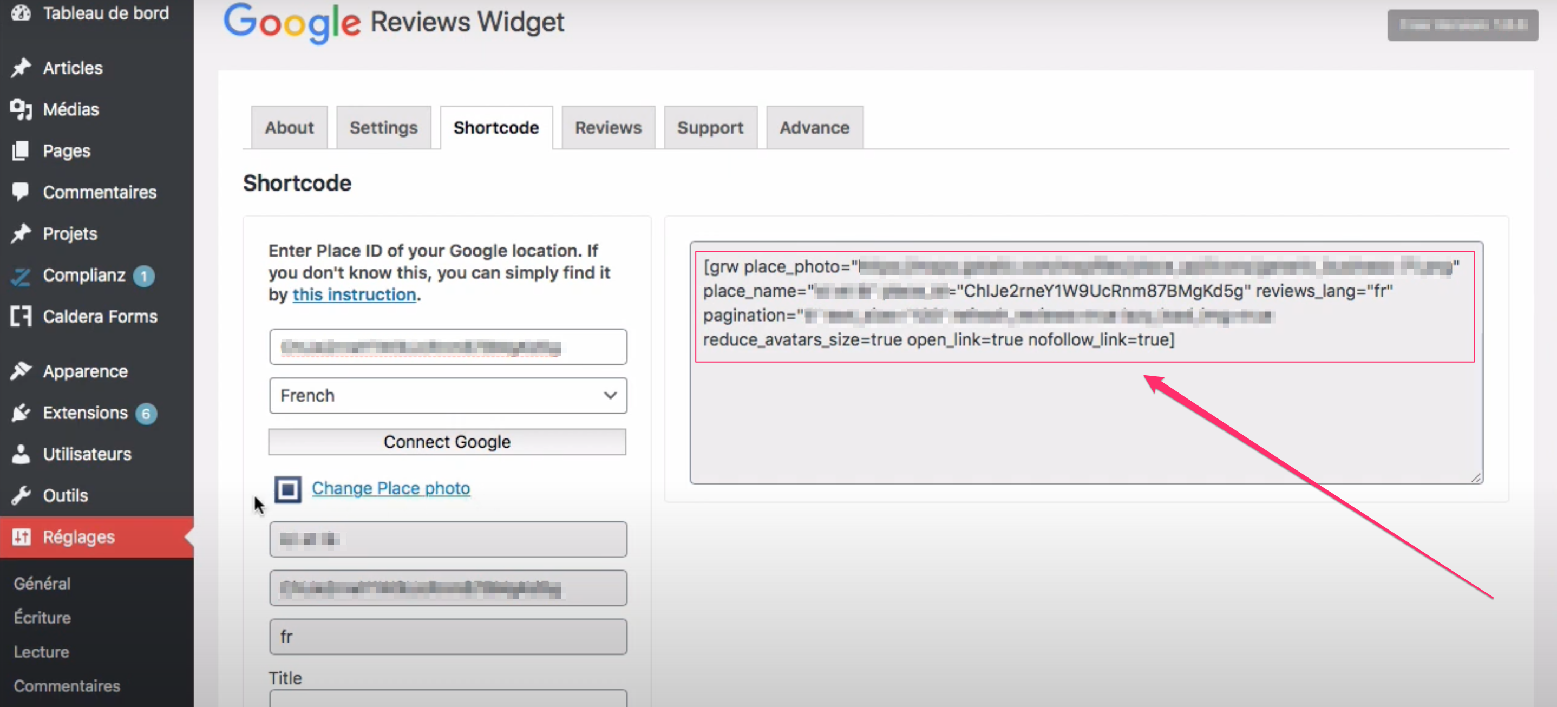Image resolution: width=1557 pixels, height=707 pixels.
Task: Open Général under Réglages submenu
Action: tap(42, 583)
